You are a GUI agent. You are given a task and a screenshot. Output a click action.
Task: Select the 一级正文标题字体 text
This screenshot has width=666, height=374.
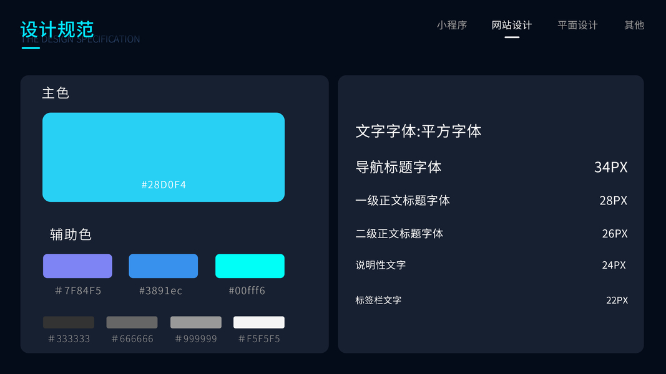click(x=403, y=201)
